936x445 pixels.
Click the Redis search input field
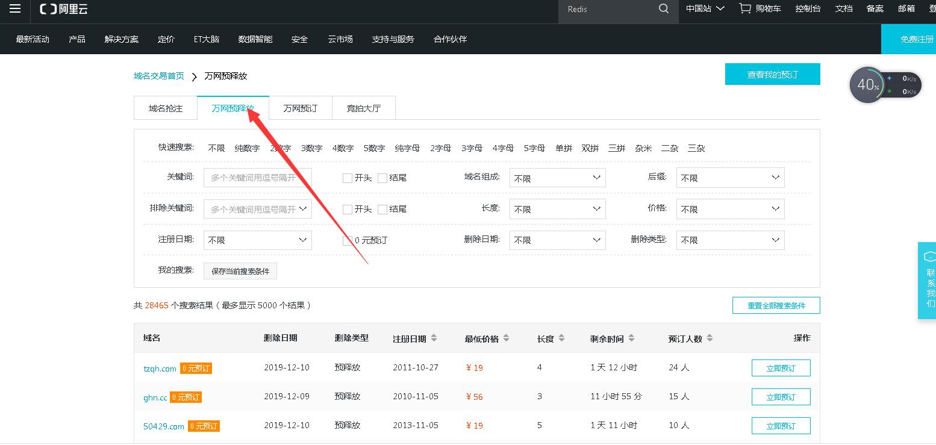(602, 9)
